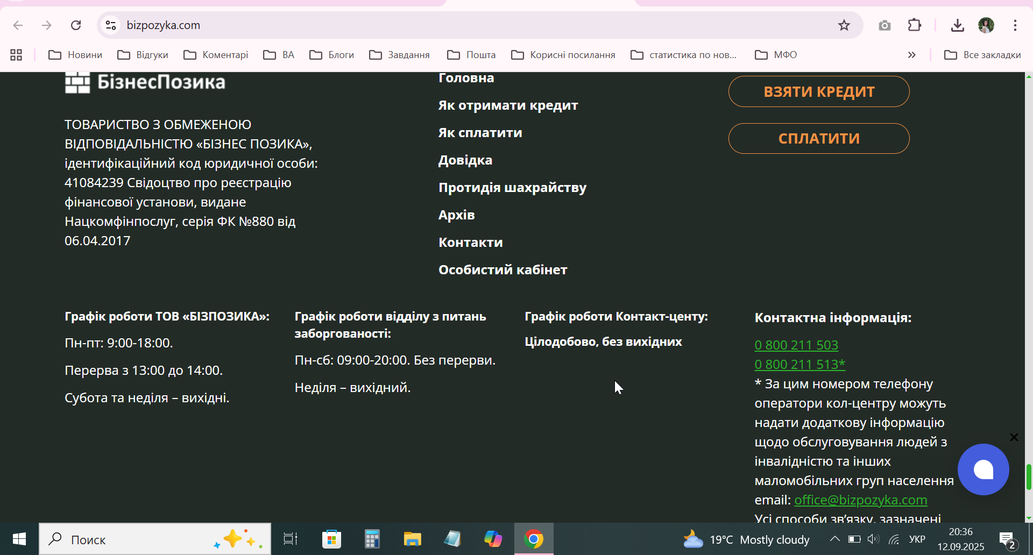Open the Коментарі bookmark folder
This screenshot has height=555, width=1033.
(216, 55)
